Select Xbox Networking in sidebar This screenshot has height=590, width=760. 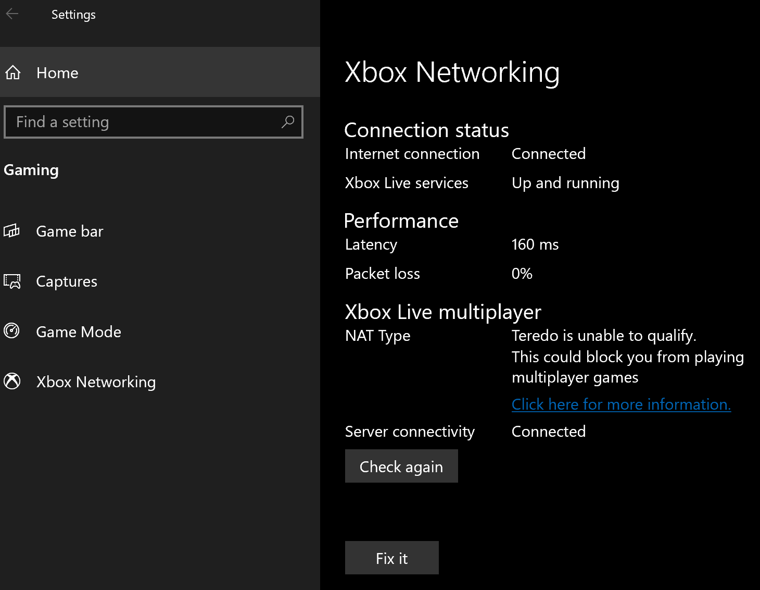coord(160,382)
